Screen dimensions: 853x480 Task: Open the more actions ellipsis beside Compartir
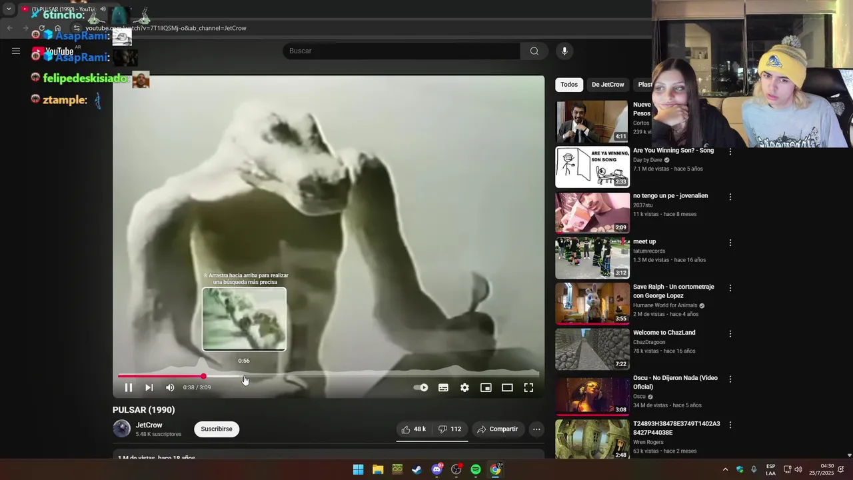pyautogui.click(x=536, y=429)
